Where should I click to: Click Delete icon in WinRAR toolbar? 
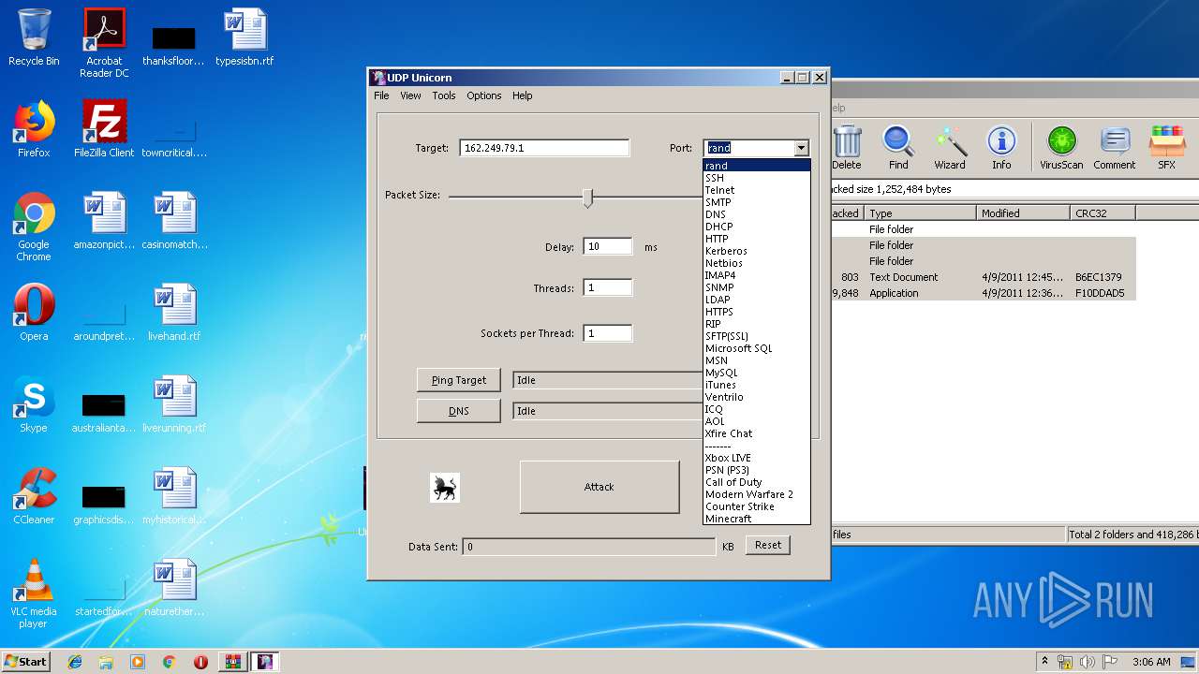pos(847,148)
